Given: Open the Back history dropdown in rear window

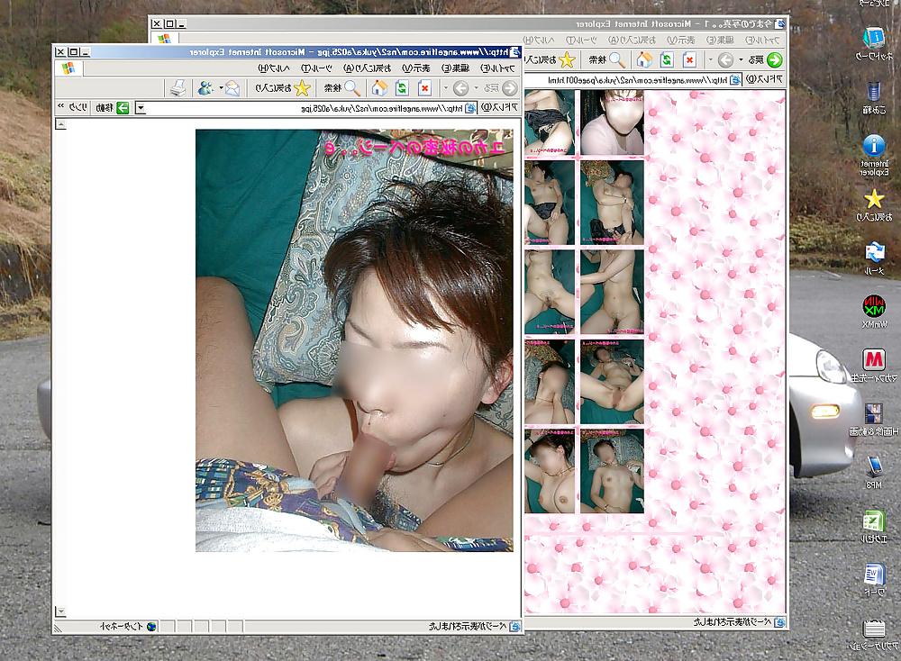Looking at the screenshot, I should click(741, 59).
